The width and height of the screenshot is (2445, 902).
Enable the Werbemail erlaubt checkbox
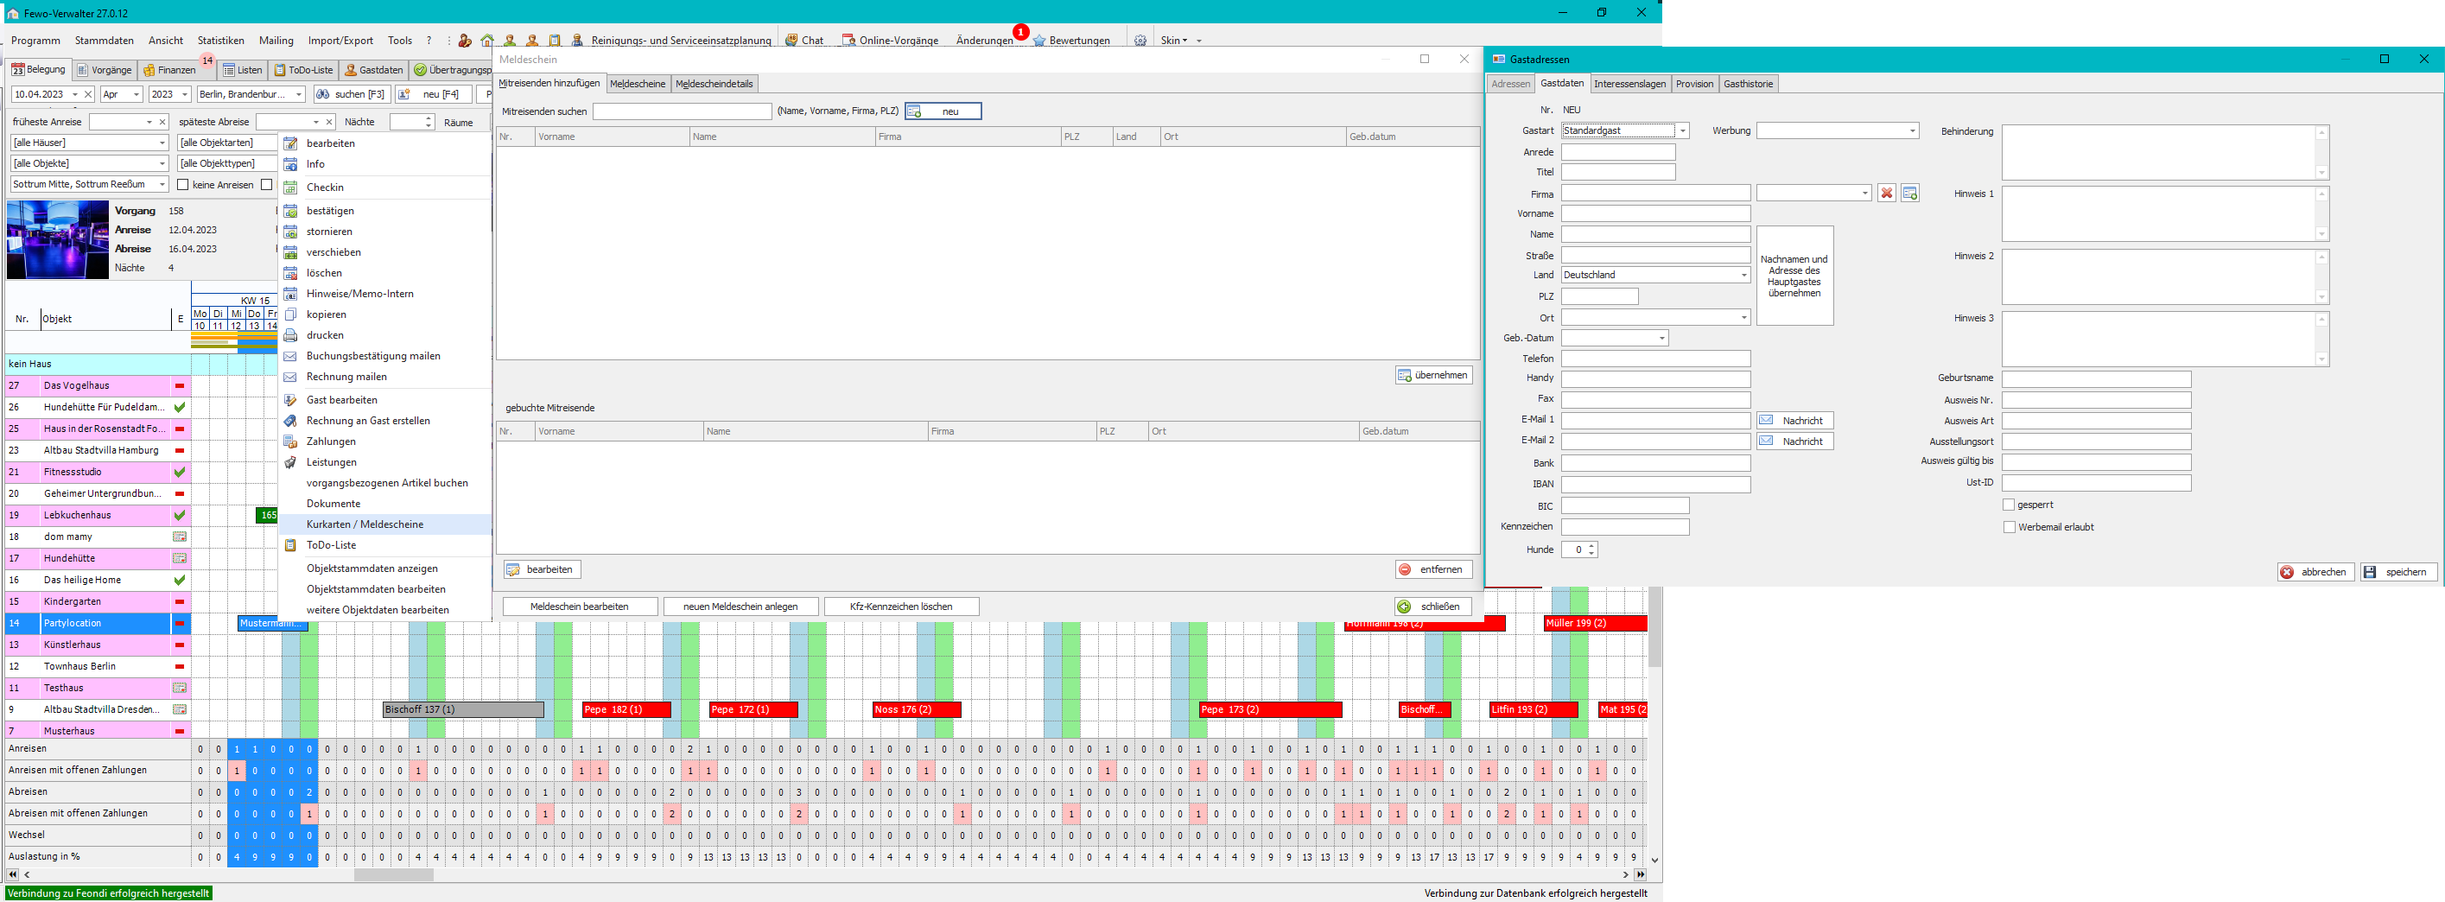click(2009, 526)
